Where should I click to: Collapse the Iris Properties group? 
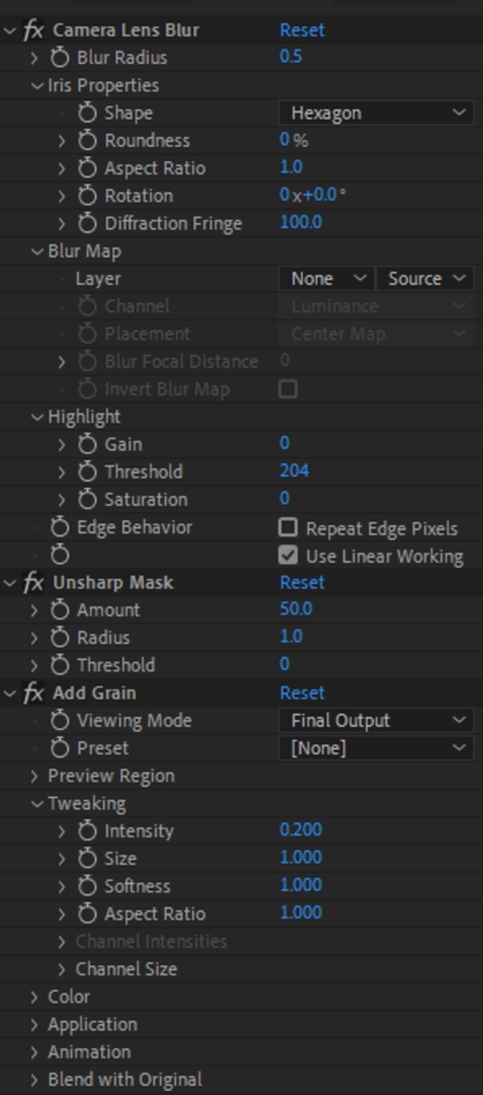point(38,85)
